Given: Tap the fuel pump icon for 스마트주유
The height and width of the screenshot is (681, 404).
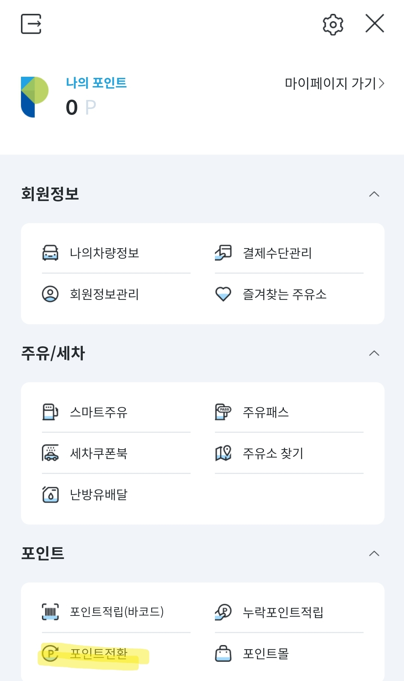Looking at the screenshot, I should click(x=50, y=412).
